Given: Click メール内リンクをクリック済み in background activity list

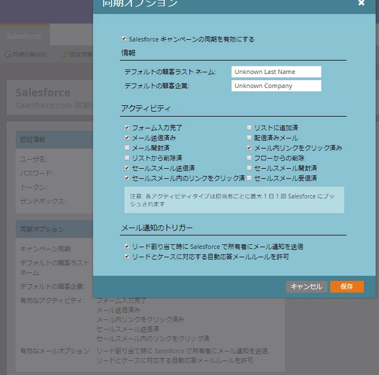Looking at the screenshot, I should tap(140, 320).
